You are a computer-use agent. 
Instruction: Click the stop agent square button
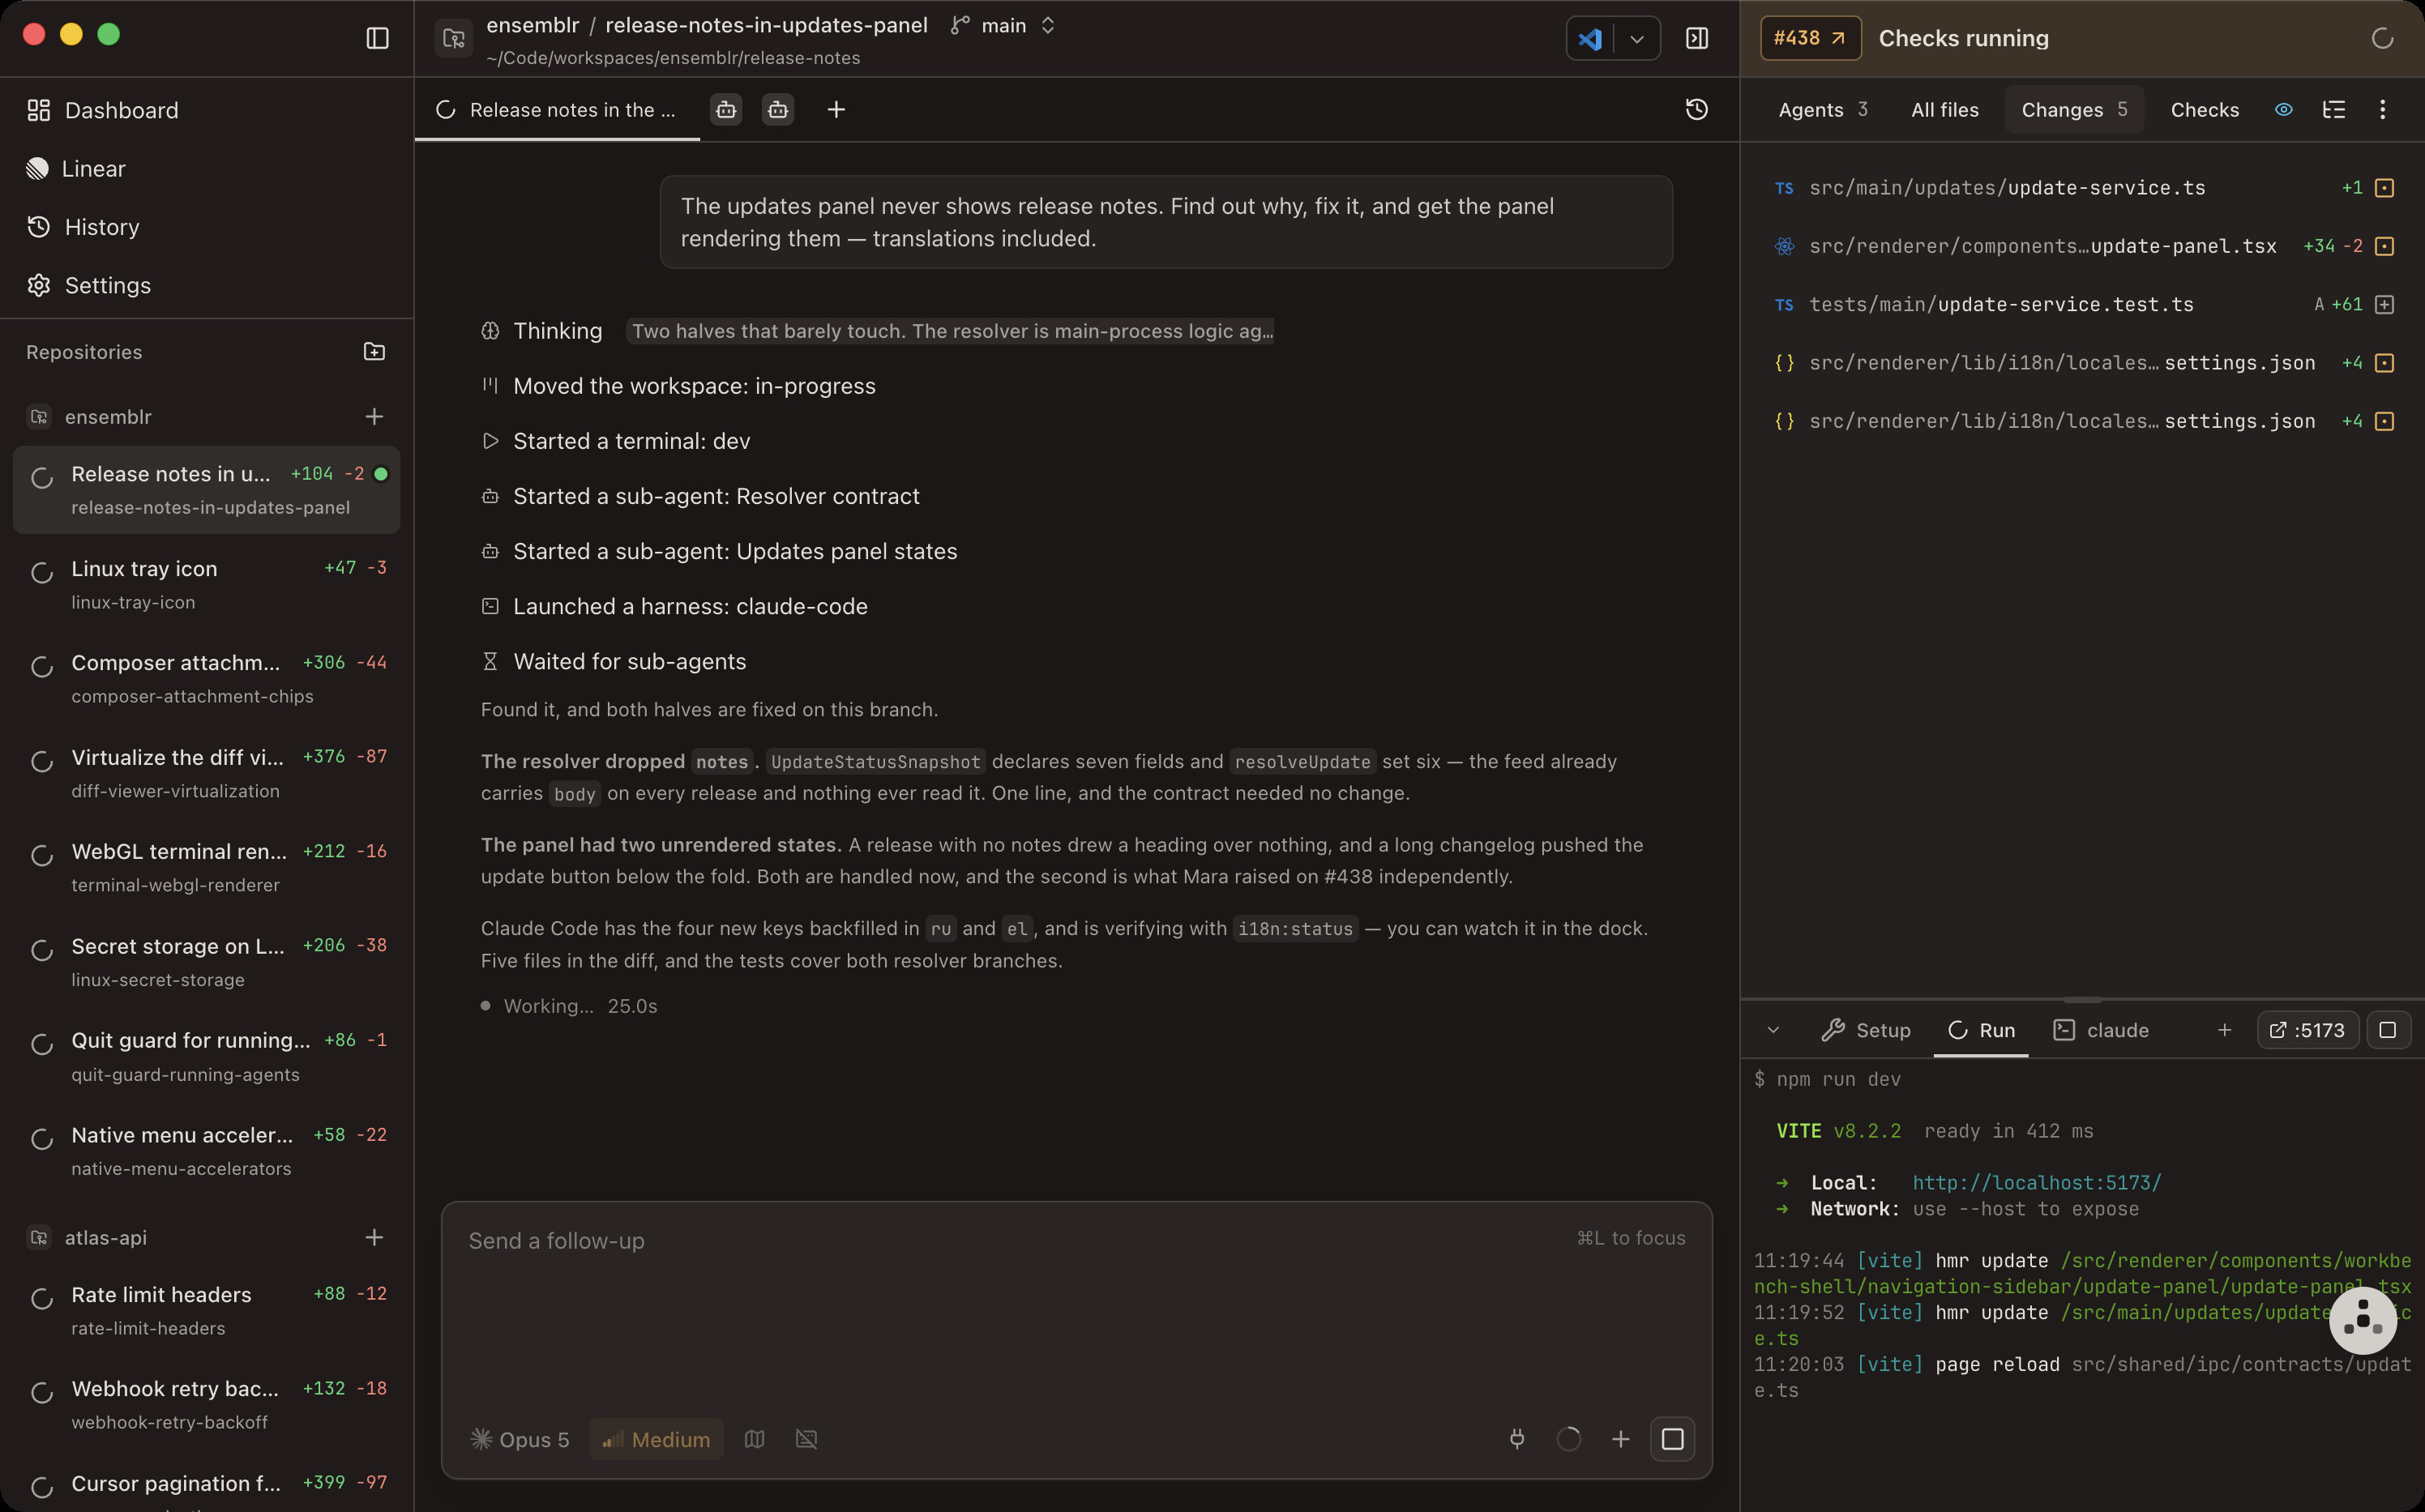(x=1672, y=1439)
